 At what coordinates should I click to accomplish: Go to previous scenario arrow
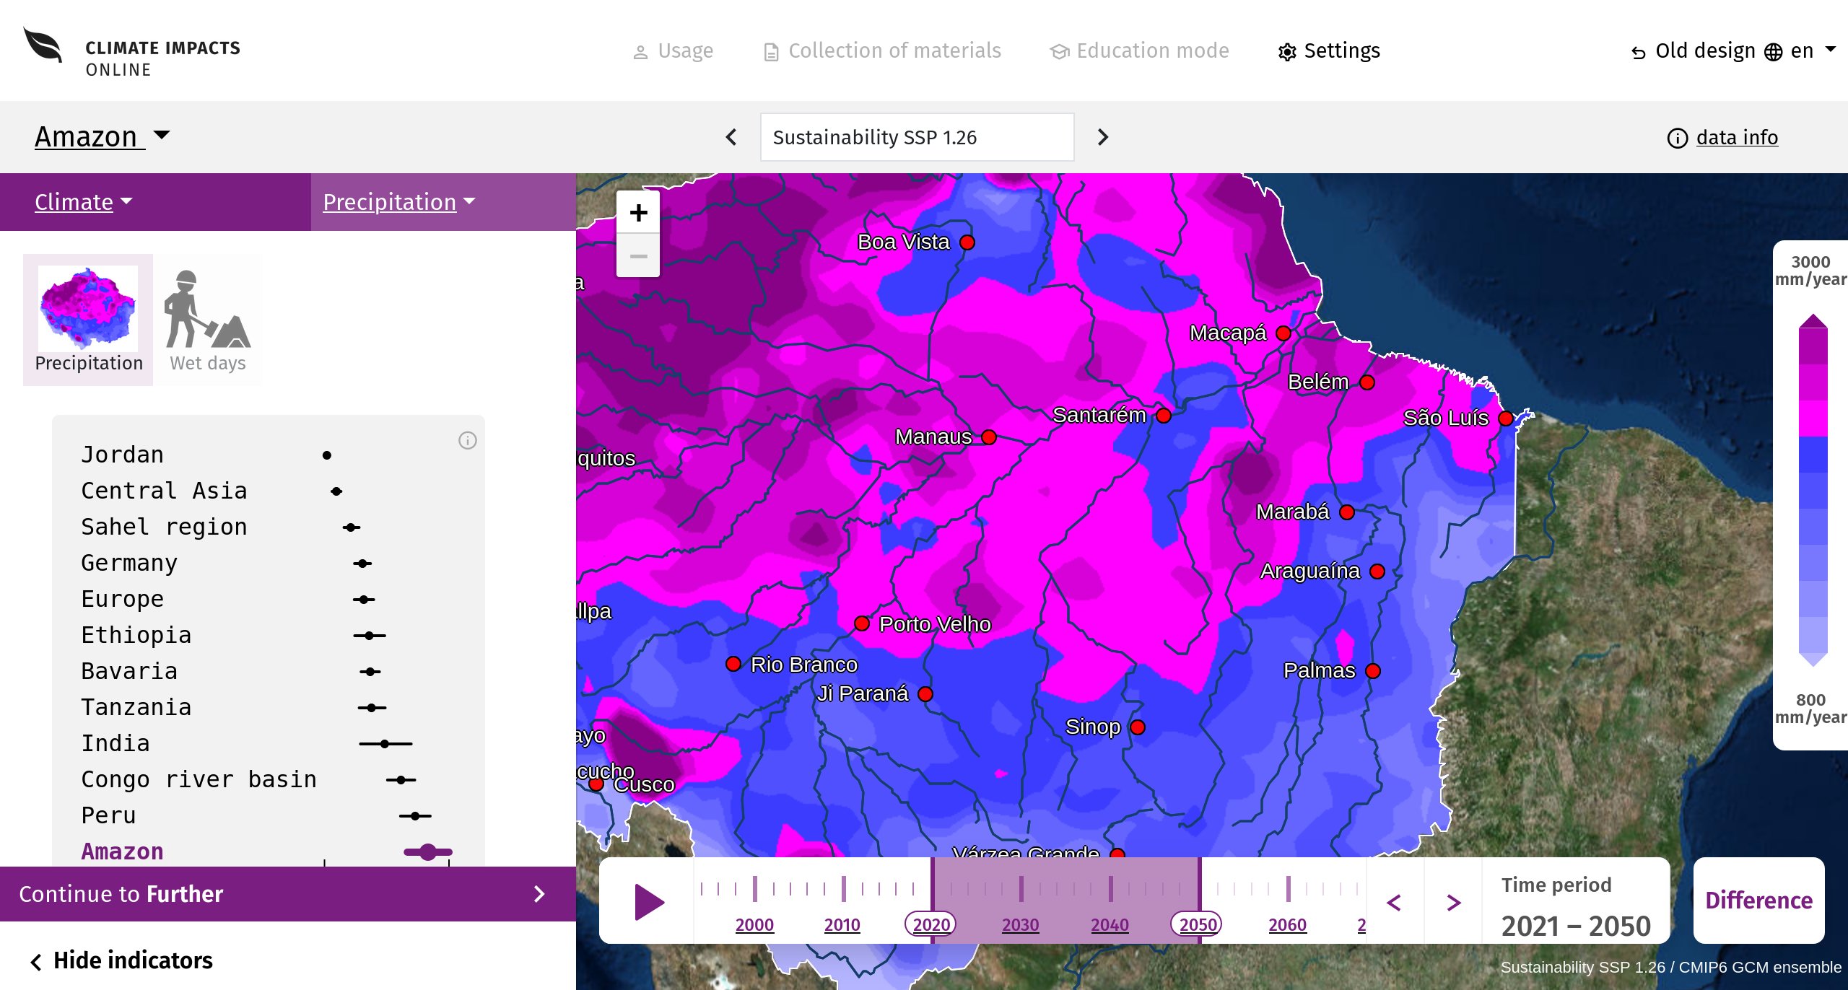731,137
